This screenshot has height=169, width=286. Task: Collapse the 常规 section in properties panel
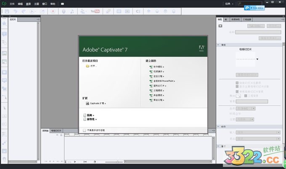pos(219,44)
